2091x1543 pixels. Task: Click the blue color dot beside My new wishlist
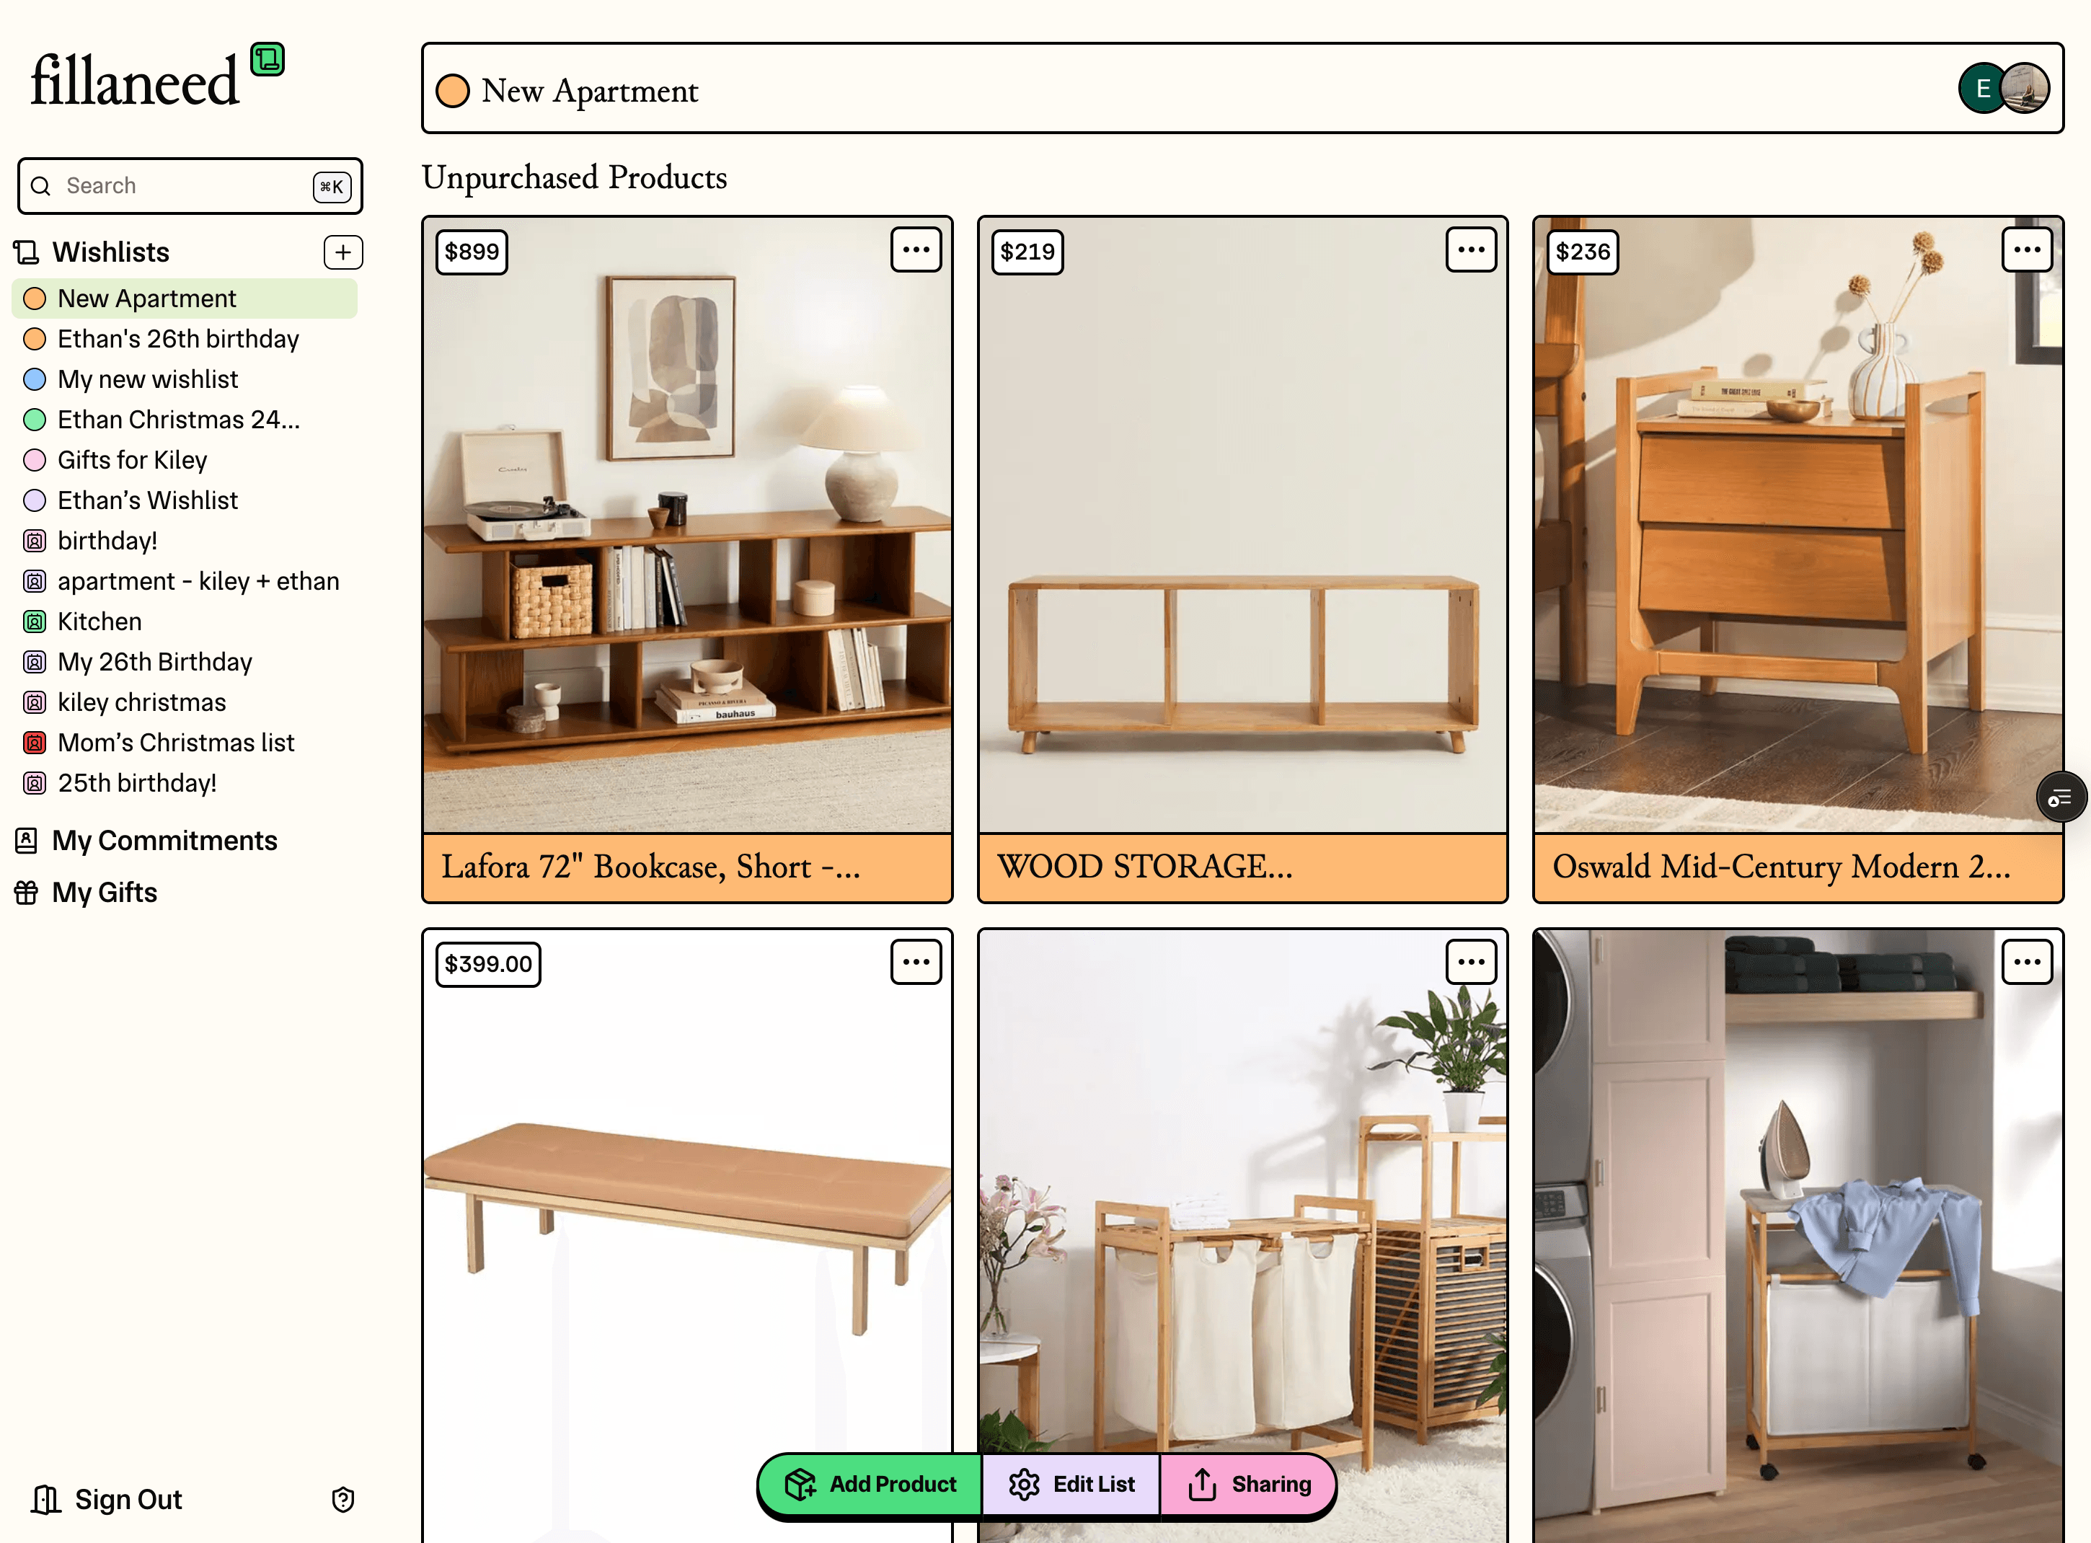coord(35,379)
